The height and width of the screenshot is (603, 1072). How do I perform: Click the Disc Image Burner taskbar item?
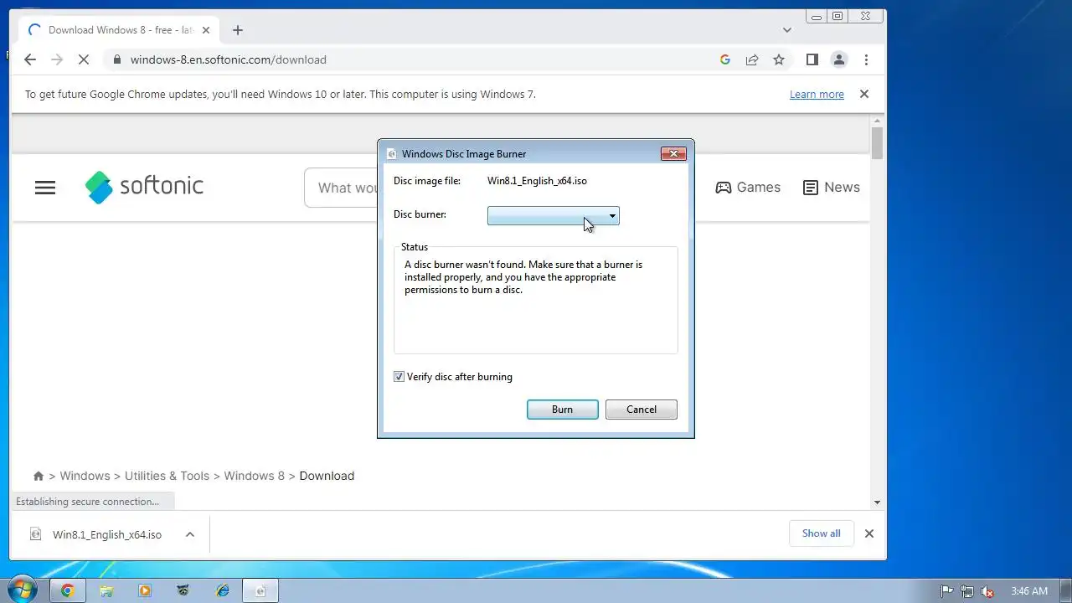260,590
